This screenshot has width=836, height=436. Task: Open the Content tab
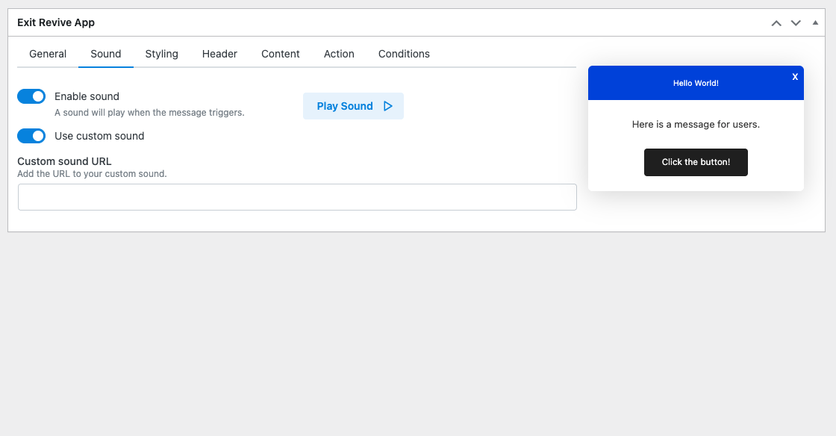pyautogui.click(x=281, y=54)
